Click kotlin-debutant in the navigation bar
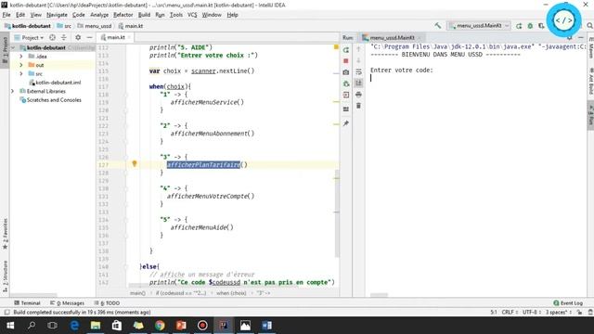 click(28, 26)
